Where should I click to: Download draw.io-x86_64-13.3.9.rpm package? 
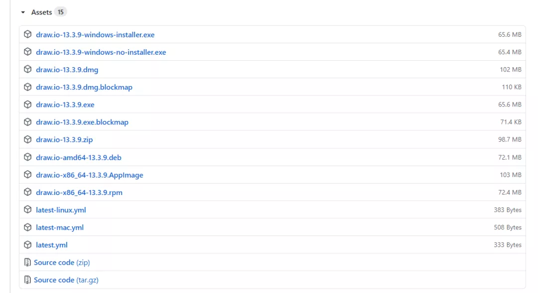pyautogui.click(x=79, y=192)
